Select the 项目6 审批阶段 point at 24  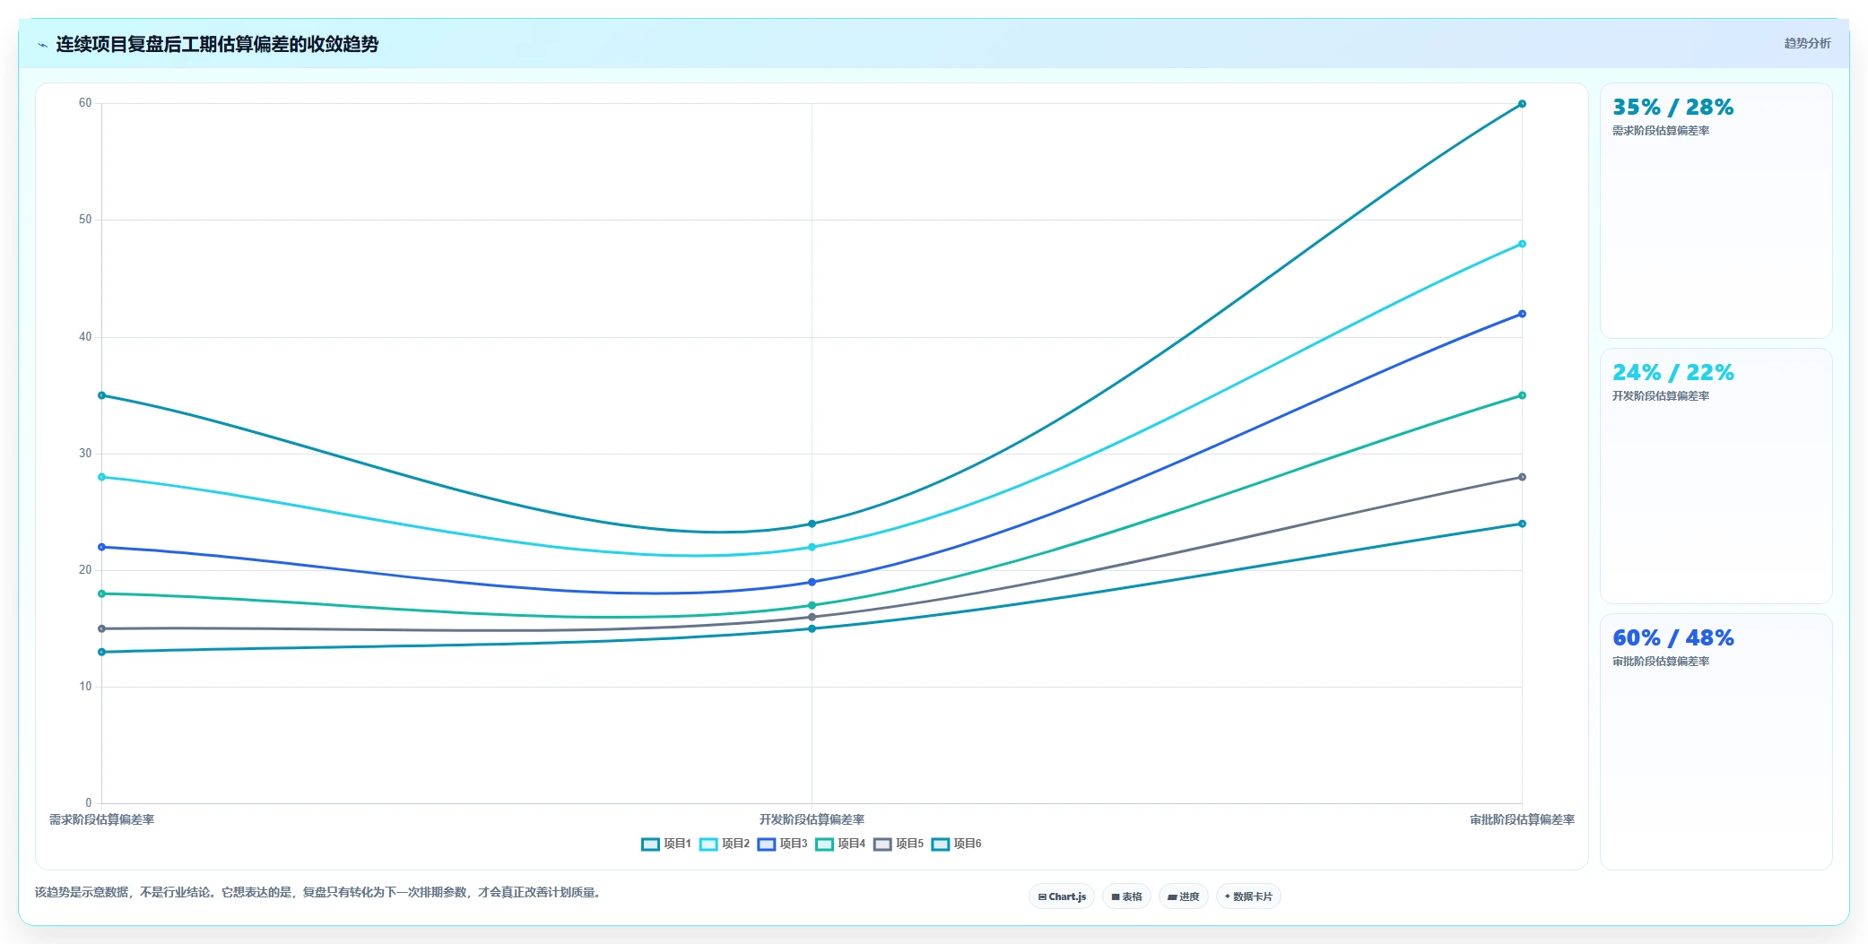tap(1522, 524)
